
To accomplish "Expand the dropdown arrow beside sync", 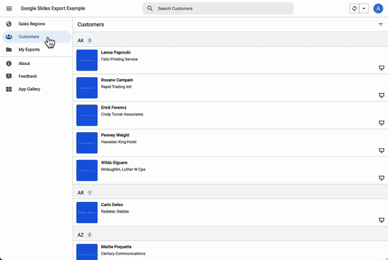I will pos(364,8).
